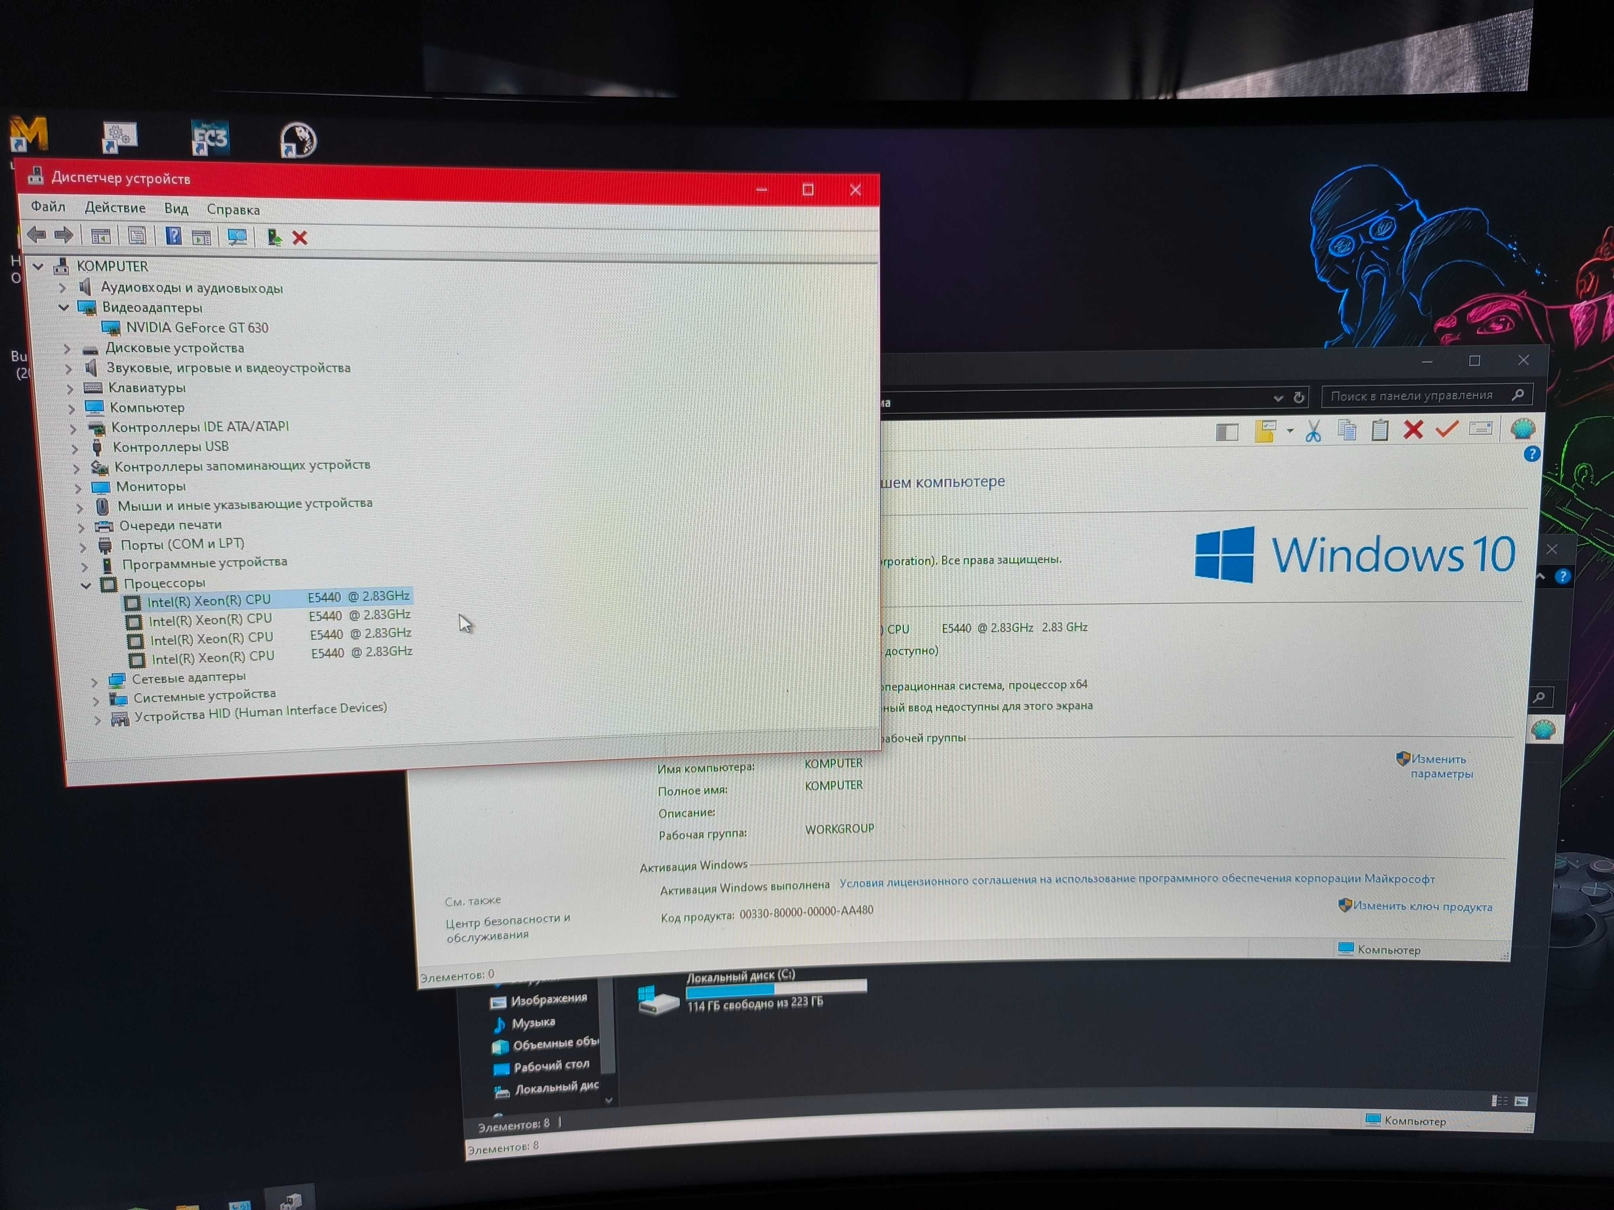Click the Локальный диск (C:) usage bar
The width and height of the screenshot is (1614, 1210).
777,988
